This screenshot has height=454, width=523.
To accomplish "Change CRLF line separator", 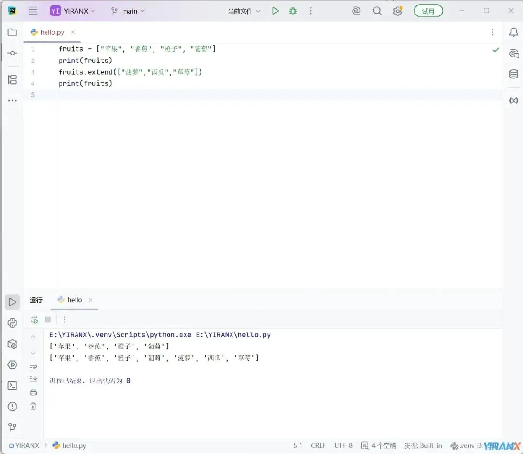I will pos(318,446).
